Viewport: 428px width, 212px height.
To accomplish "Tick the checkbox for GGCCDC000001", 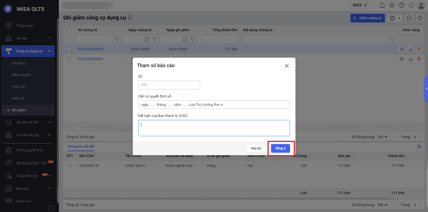I will coord(69,59).
